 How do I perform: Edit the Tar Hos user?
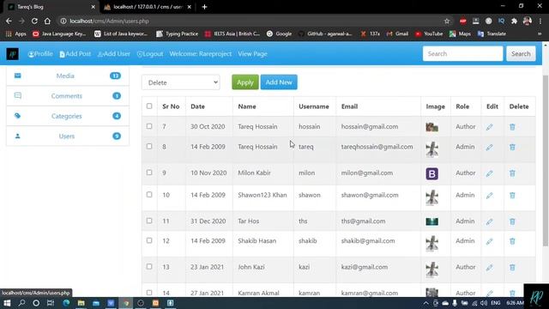[490, 221]
